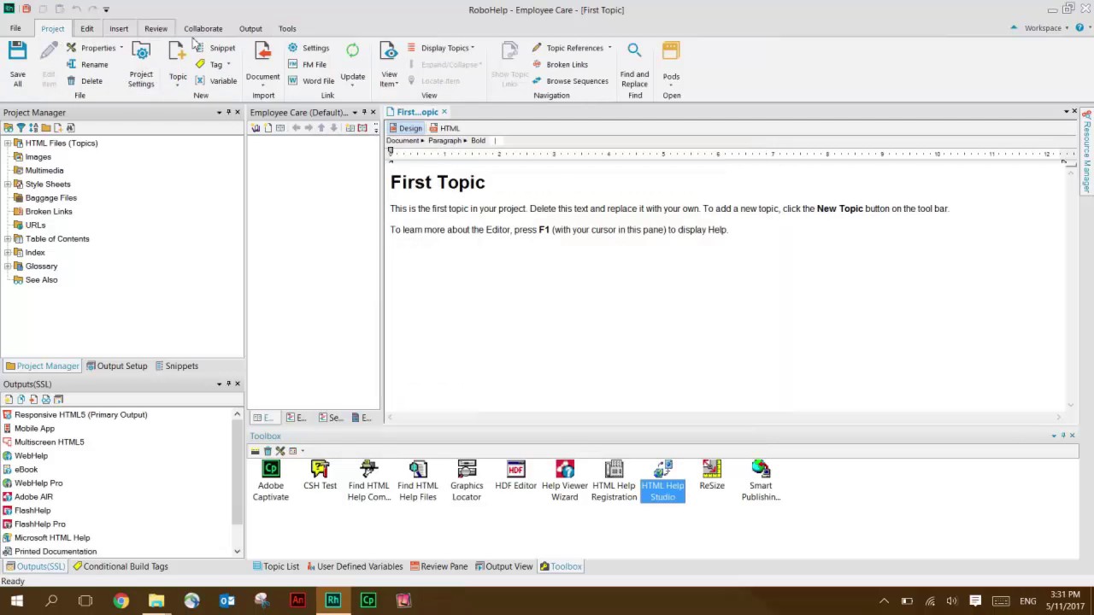This screenshot has width=1094, height=615.
Task: Launch CSH Test tool
Action: point(320,475)
